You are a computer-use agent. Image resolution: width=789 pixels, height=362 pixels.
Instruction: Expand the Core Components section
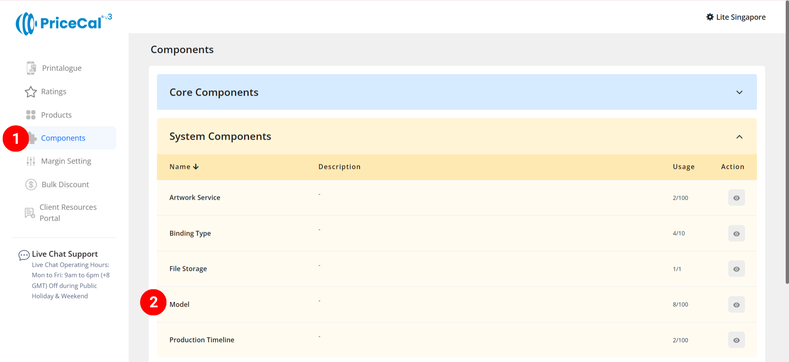739,92
